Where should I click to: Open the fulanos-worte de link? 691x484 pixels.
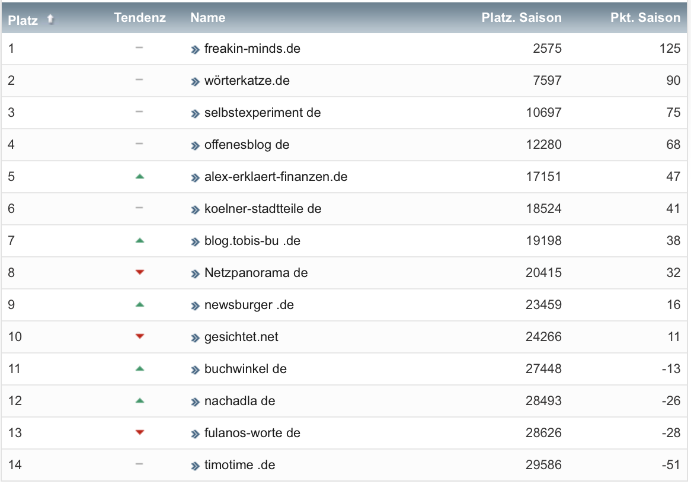252,433
